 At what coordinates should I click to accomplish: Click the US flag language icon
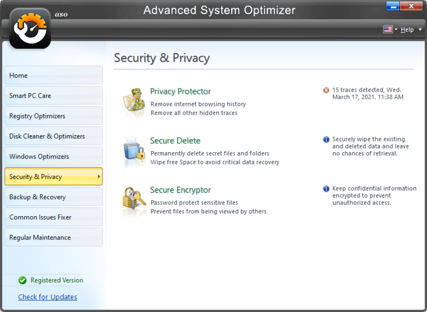pos(388,29)
